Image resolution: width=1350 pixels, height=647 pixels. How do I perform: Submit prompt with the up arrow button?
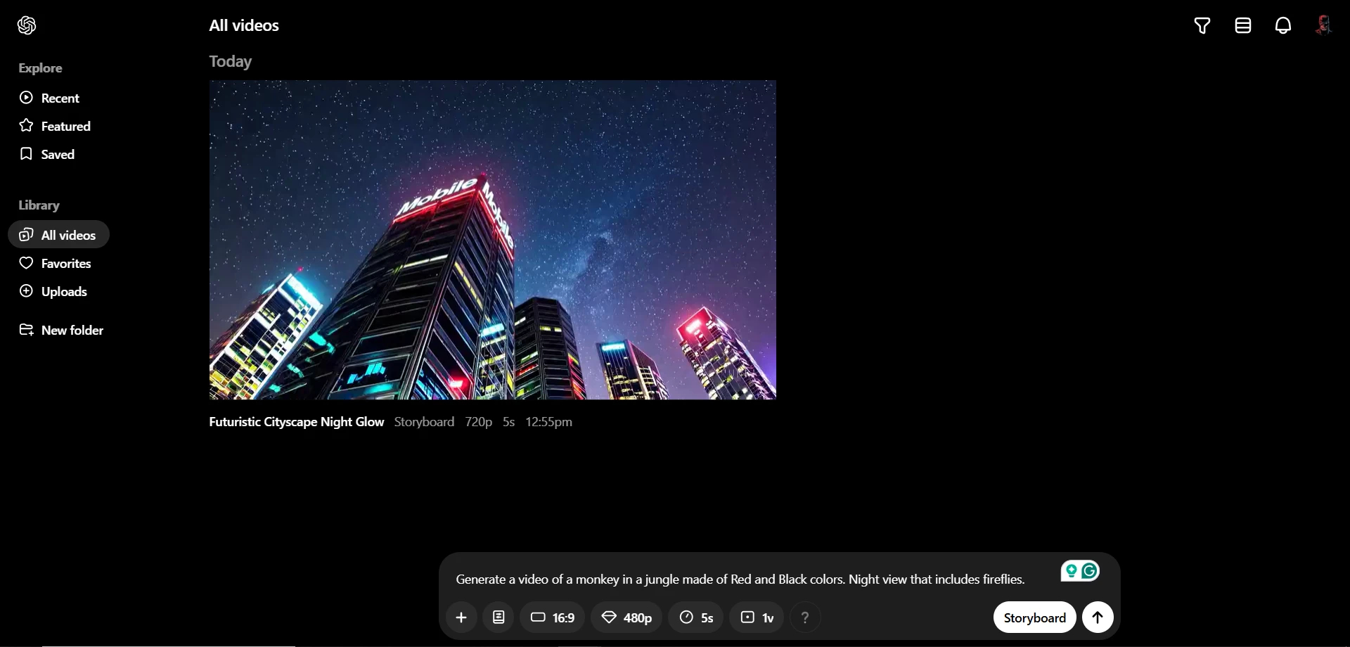pos(1098,617)
